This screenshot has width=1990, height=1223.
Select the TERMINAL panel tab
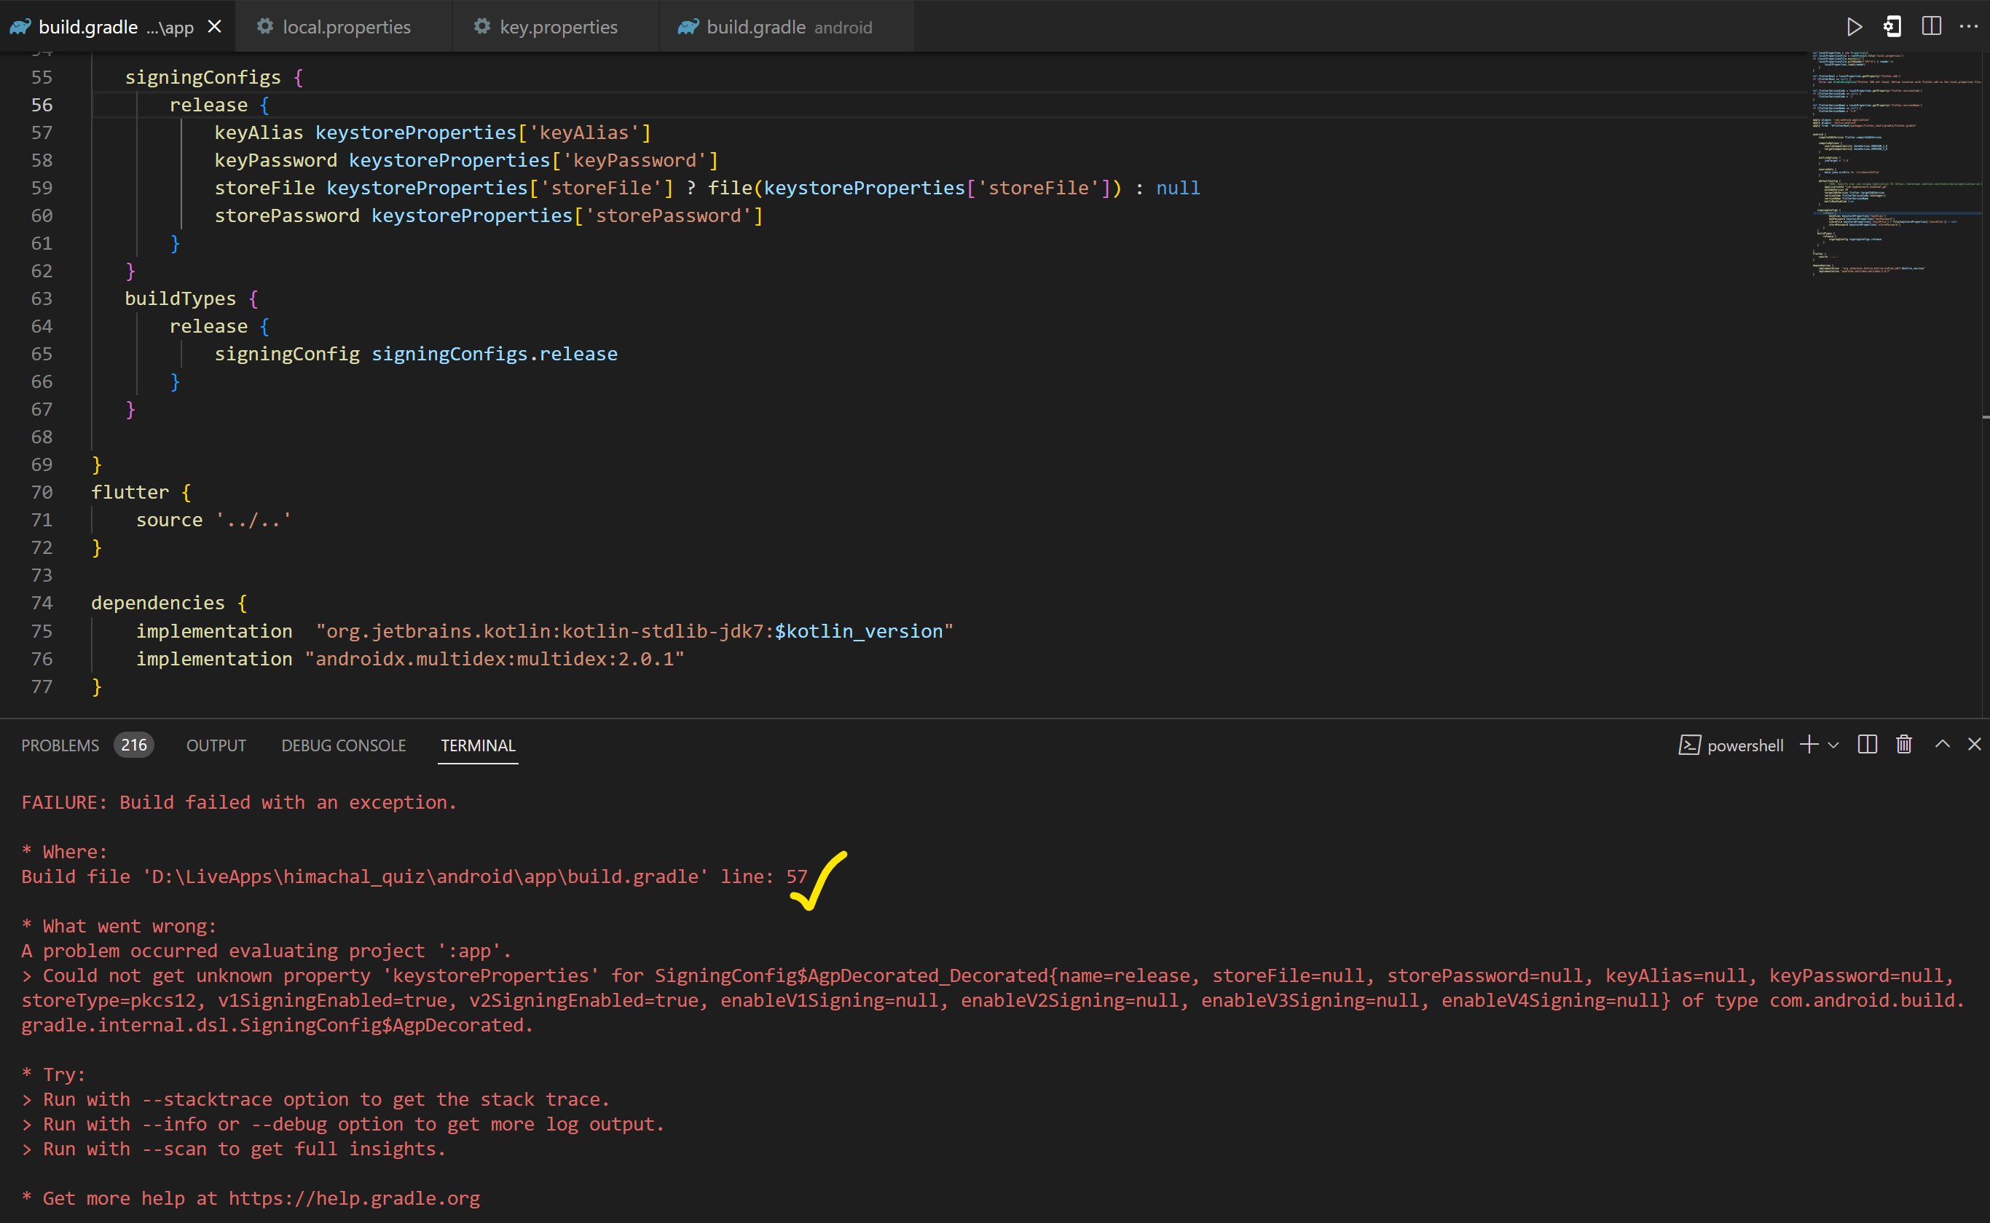click(x=478, y=745)
